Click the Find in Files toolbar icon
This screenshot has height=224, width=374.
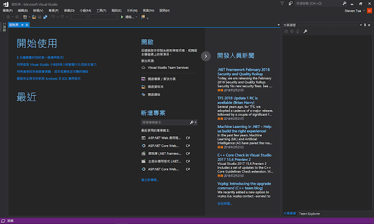coord(143,17)
